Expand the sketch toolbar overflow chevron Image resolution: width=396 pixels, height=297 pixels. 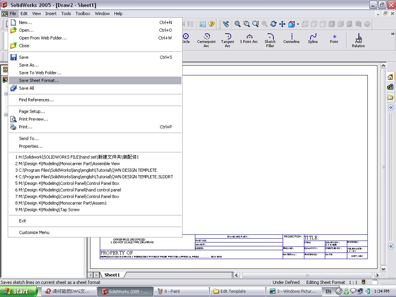(x=393, y=34)
